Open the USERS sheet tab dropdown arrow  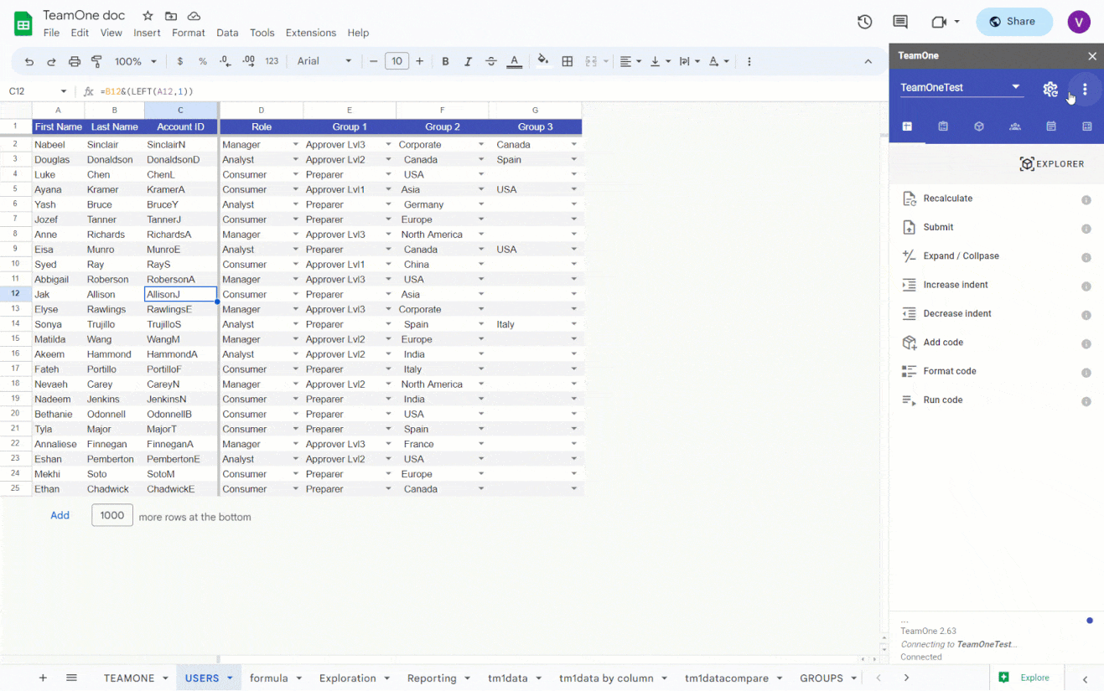tap(228, 678)
